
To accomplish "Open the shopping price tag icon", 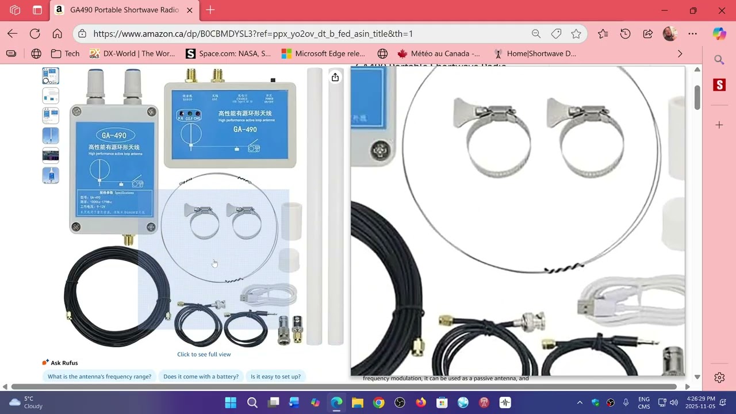I will tap(556, 34).
